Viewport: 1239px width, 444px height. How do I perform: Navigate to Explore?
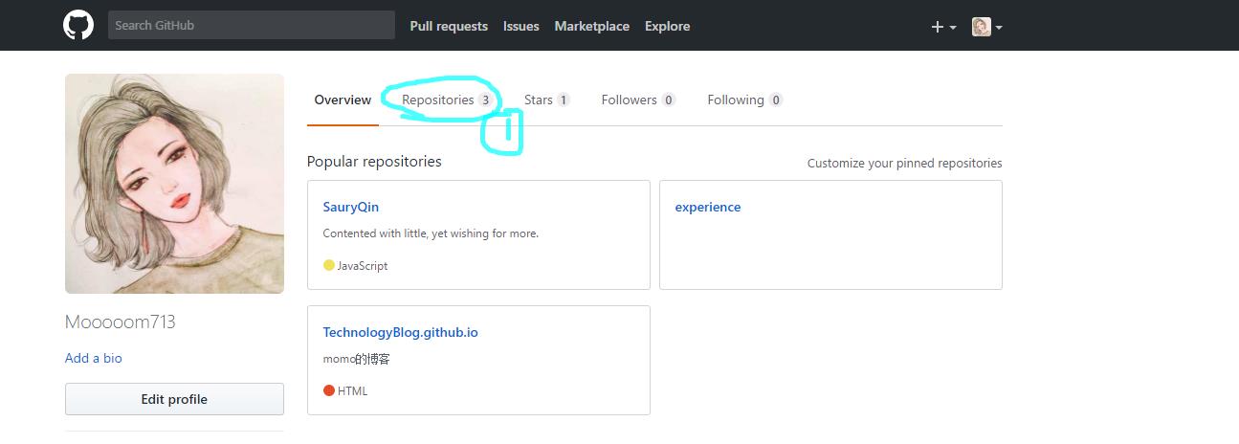(667, 27)
